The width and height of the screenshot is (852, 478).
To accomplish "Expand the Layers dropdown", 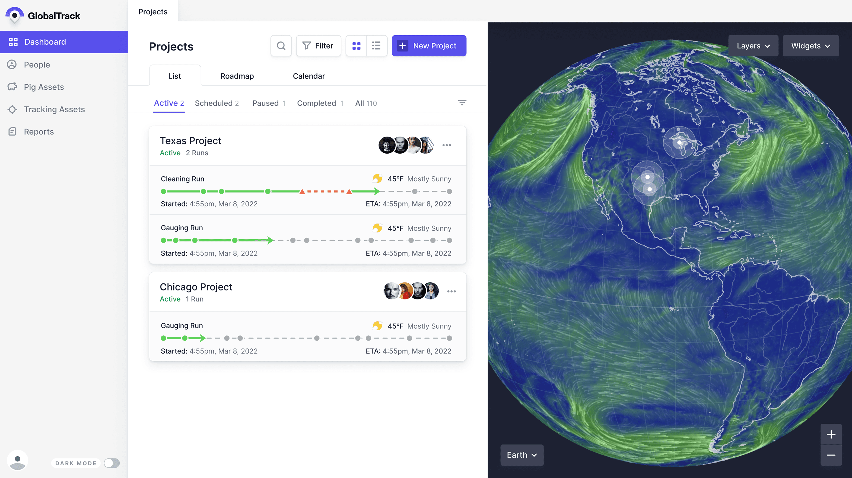I will click(x=753, y=46).
